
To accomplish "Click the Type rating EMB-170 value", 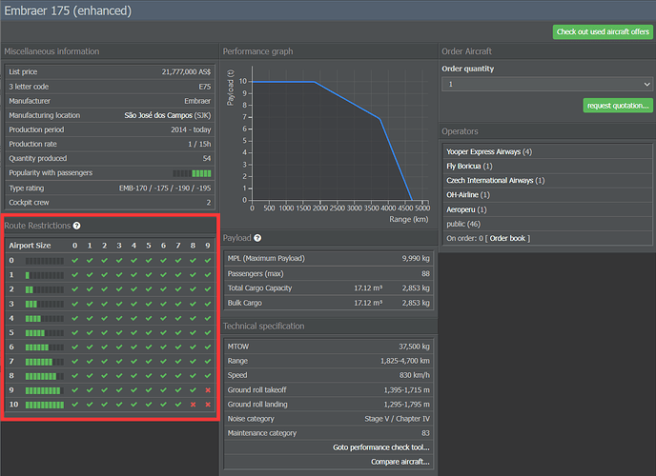I will 165,188.
